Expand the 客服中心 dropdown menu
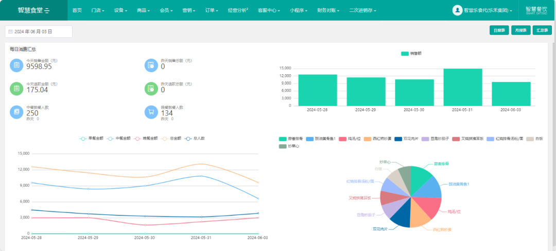The width and height of the screenshot is (556, 251). click(x=269, y=10)
